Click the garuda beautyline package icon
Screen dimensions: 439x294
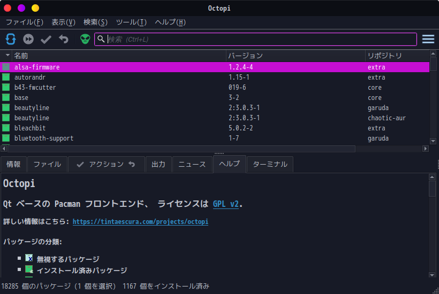click(6, 107)
